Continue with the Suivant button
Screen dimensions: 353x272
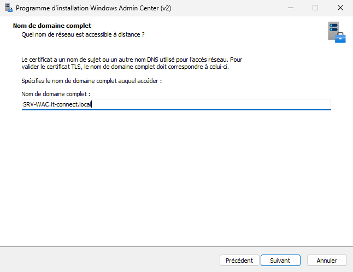(280, 261)
